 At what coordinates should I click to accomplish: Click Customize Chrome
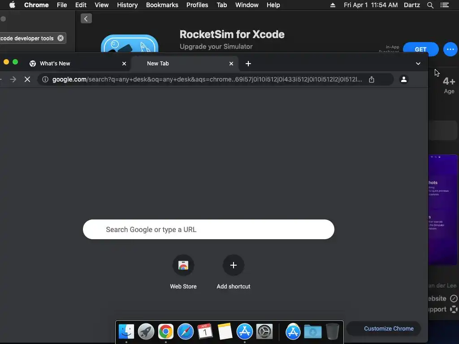(384, 328)
